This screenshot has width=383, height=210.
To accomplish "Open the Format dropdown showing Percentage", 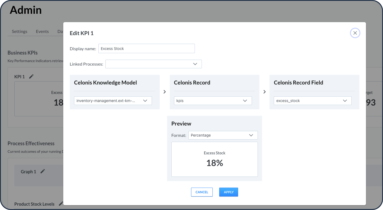I will [x=223, y=135].
